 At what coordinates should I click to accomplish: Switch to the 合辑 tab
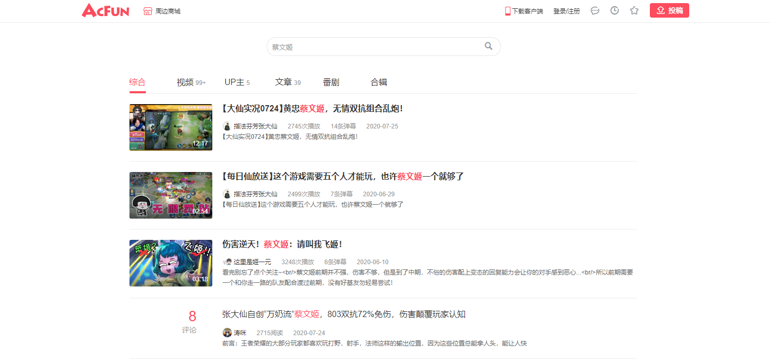[379, 82]
